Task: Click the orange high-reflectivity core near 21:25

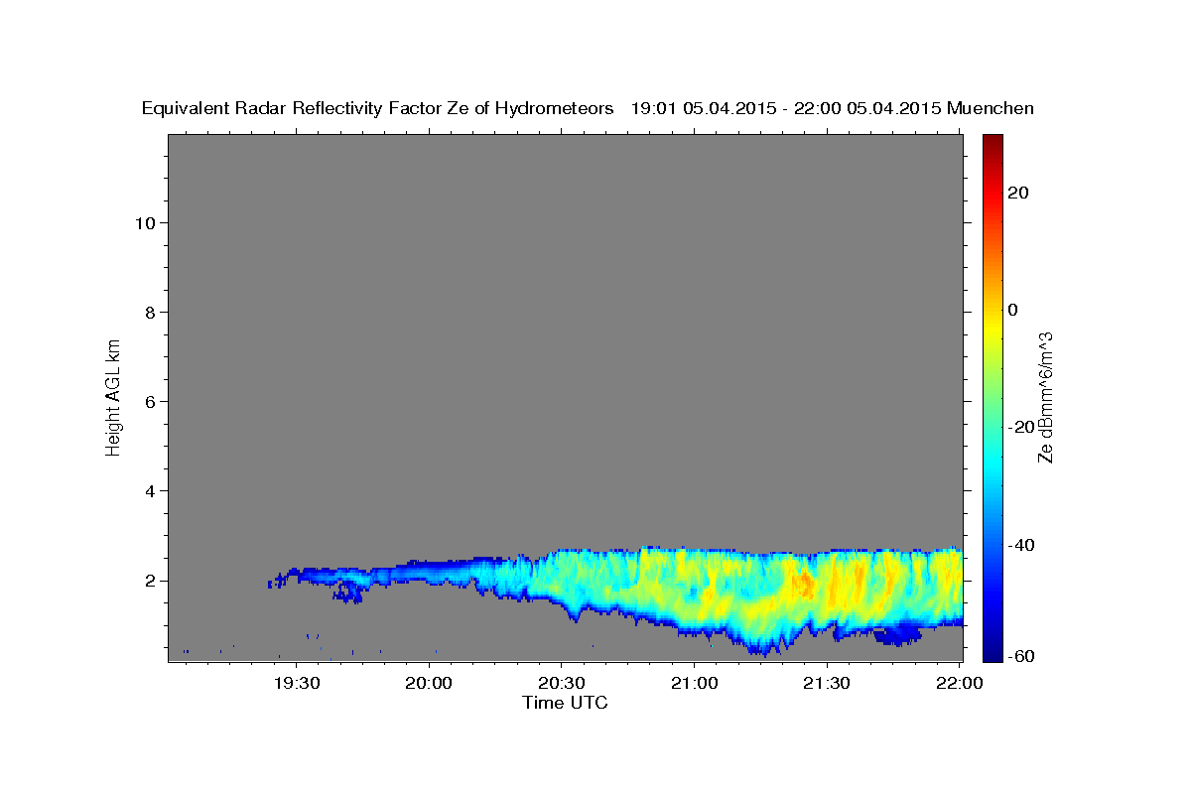Action: [x=805, y=585]
